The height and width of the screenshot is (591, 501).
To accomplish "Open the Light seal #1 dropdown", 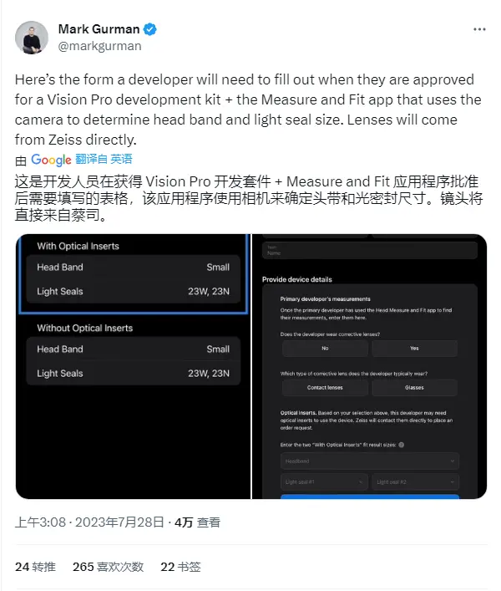I will tap(324, 481).
